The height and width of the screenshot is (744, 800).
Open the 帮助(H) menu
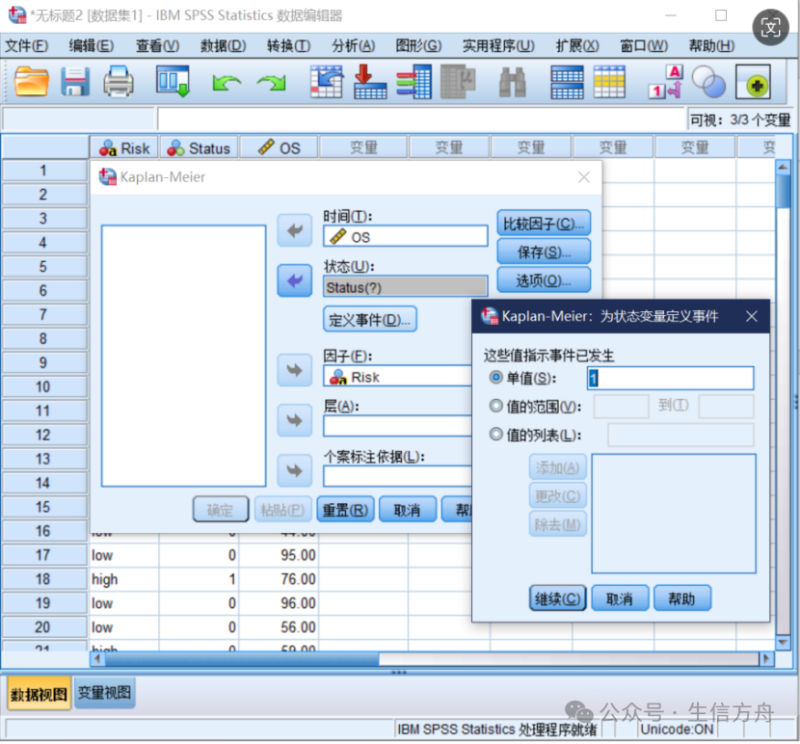711,46
